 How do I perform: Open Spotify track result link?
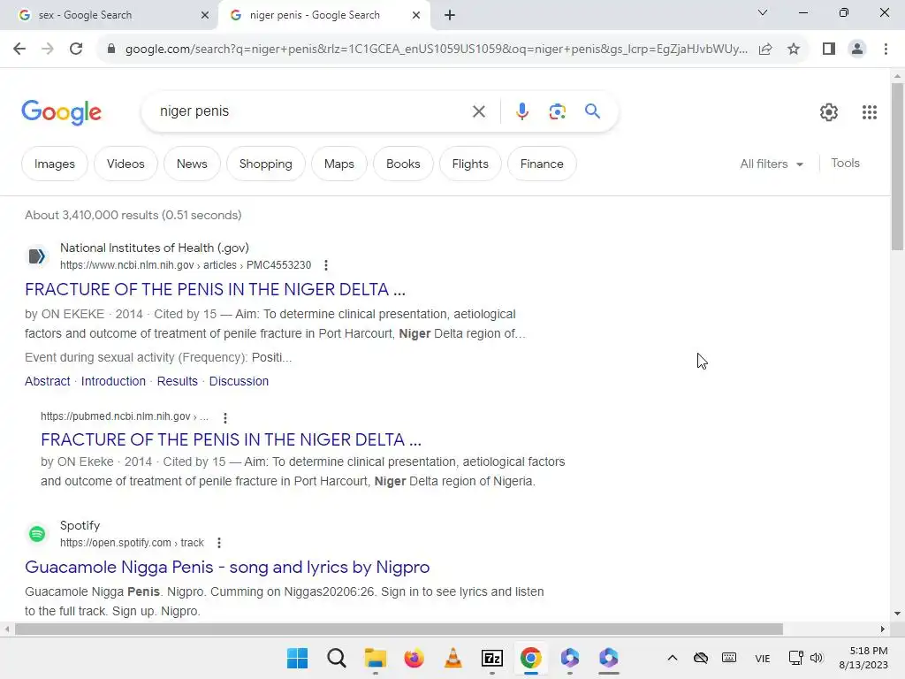click(x=227, y=567)
